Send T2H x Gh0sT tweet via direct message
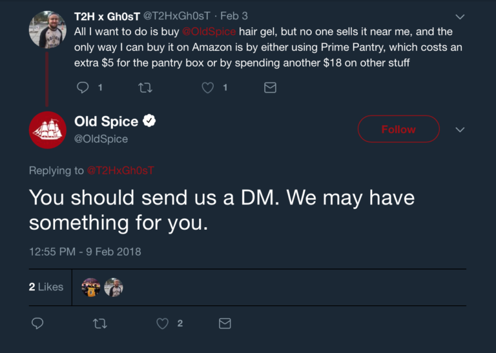 [x=271, y=87]
